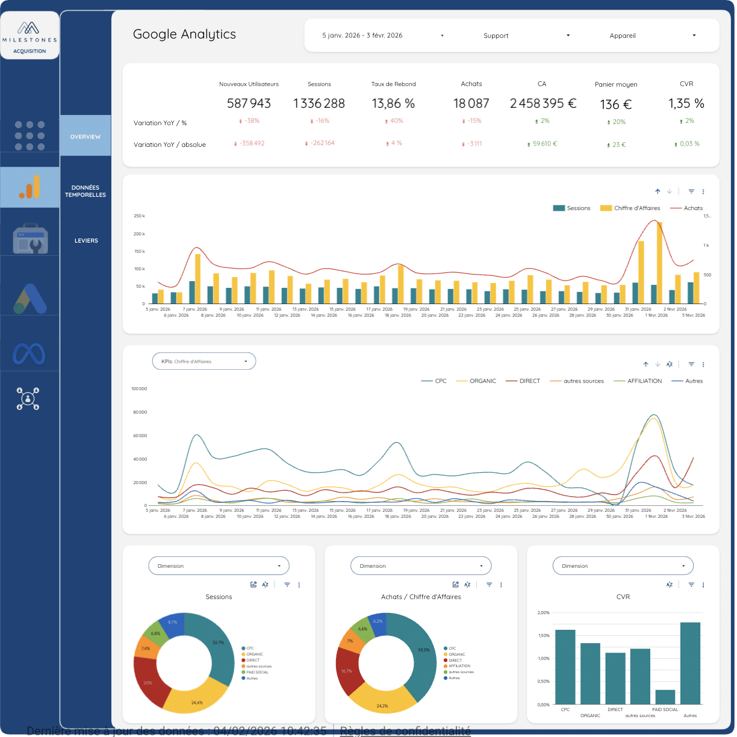
Task: Select the affiliate network icon in sidebar
Action: click(28, 399)
